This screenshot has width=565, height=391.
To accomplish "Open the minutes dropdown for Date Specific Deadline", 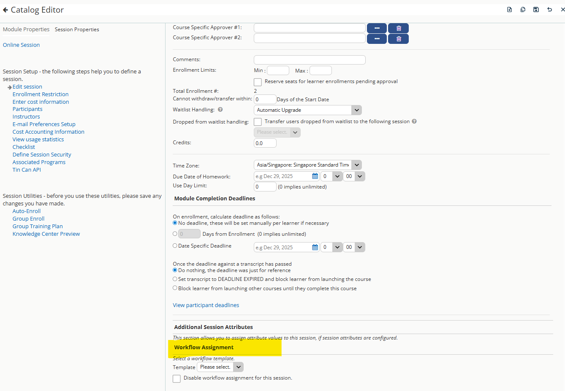I will pos(354,247).
